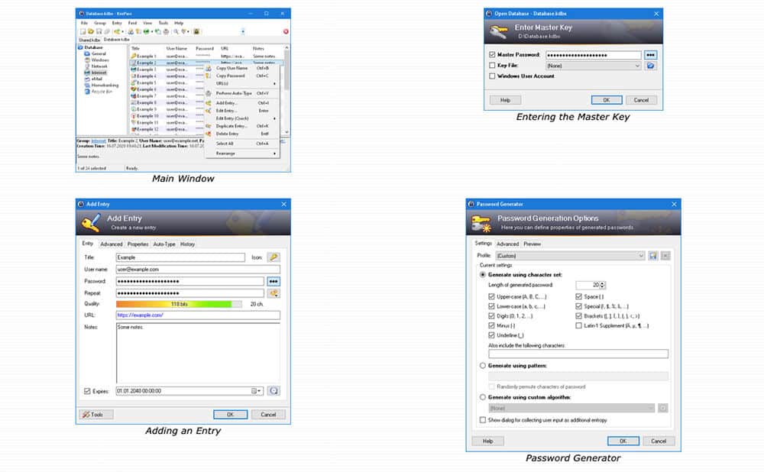Open the Add Entry toolbar dropdown arrow
The height and width of the screenshot is (472, 764).
click(122, 31)
